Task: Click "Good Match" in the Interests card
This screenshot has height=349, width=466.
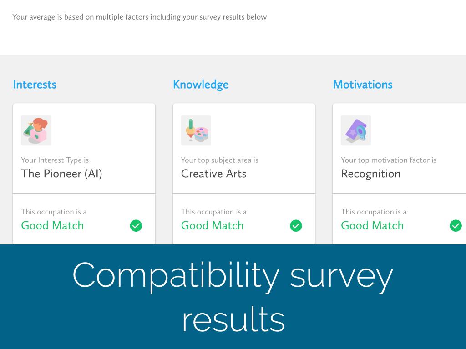Action: [52, 225]
